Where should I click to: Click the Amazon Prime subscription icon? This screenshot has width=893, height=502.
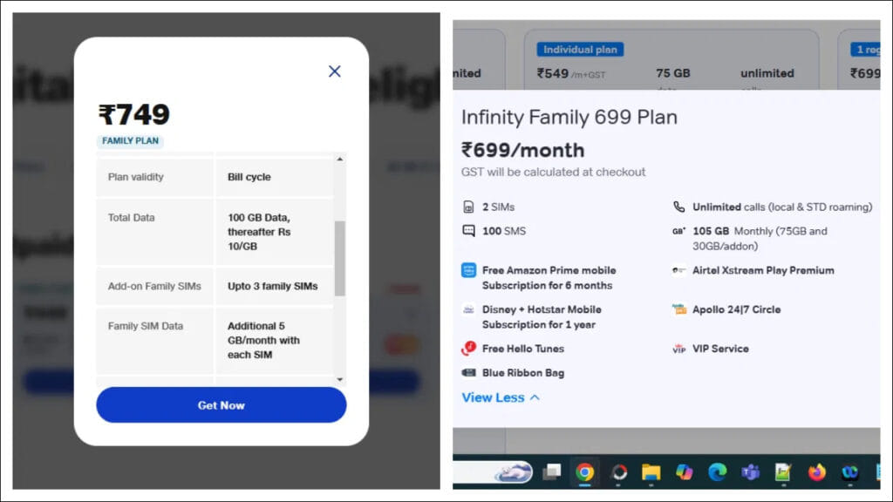tap(469, 270)
